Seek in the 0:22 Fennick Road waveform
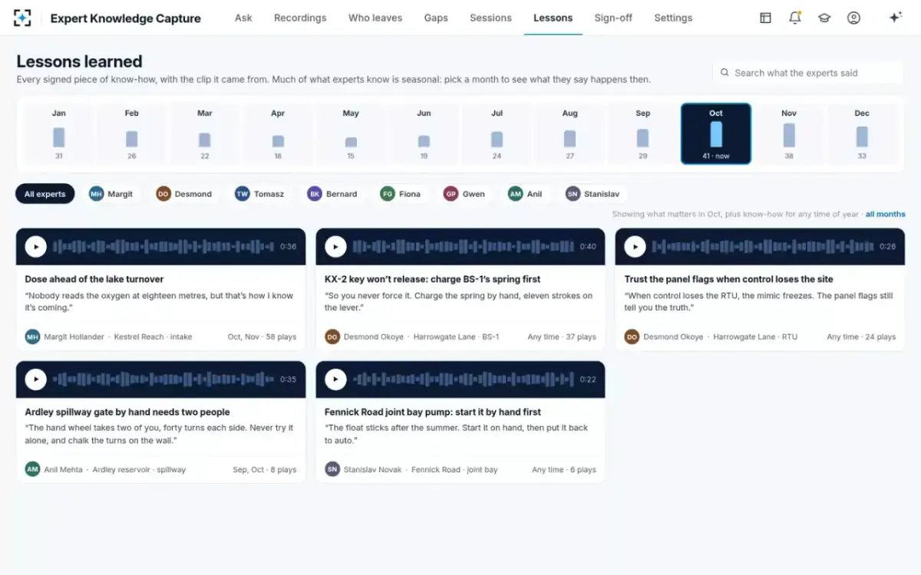921x575 pixels. [463, 379]
